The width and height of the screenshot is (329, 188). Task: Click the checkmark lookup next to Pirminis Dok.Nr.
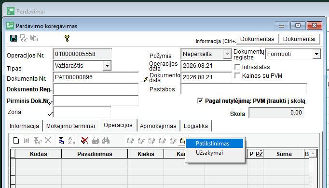coord(50,103)
